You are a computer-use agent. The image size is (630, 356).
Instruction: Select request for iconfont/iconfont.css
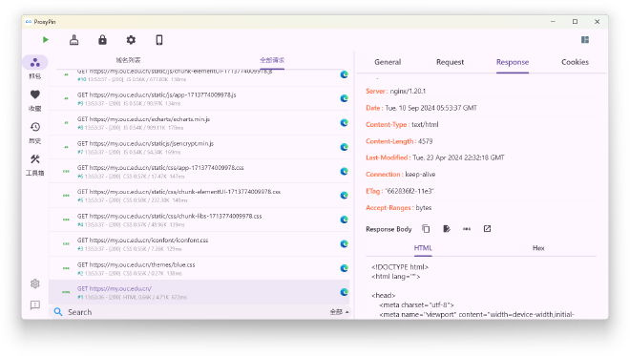pyautogui.click(x=199, y=244)
